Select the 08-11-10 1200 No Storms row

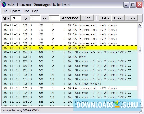click(x=70, y=93)
